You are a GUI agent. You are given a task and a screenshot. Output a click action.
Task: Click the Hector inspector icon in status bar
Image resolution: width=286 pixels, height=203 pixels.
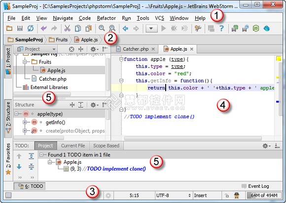click(237, 196)
